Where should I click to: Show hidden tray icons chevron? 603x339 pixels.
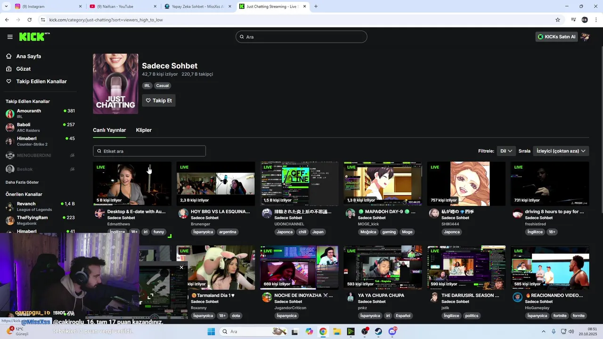[543, 331]
